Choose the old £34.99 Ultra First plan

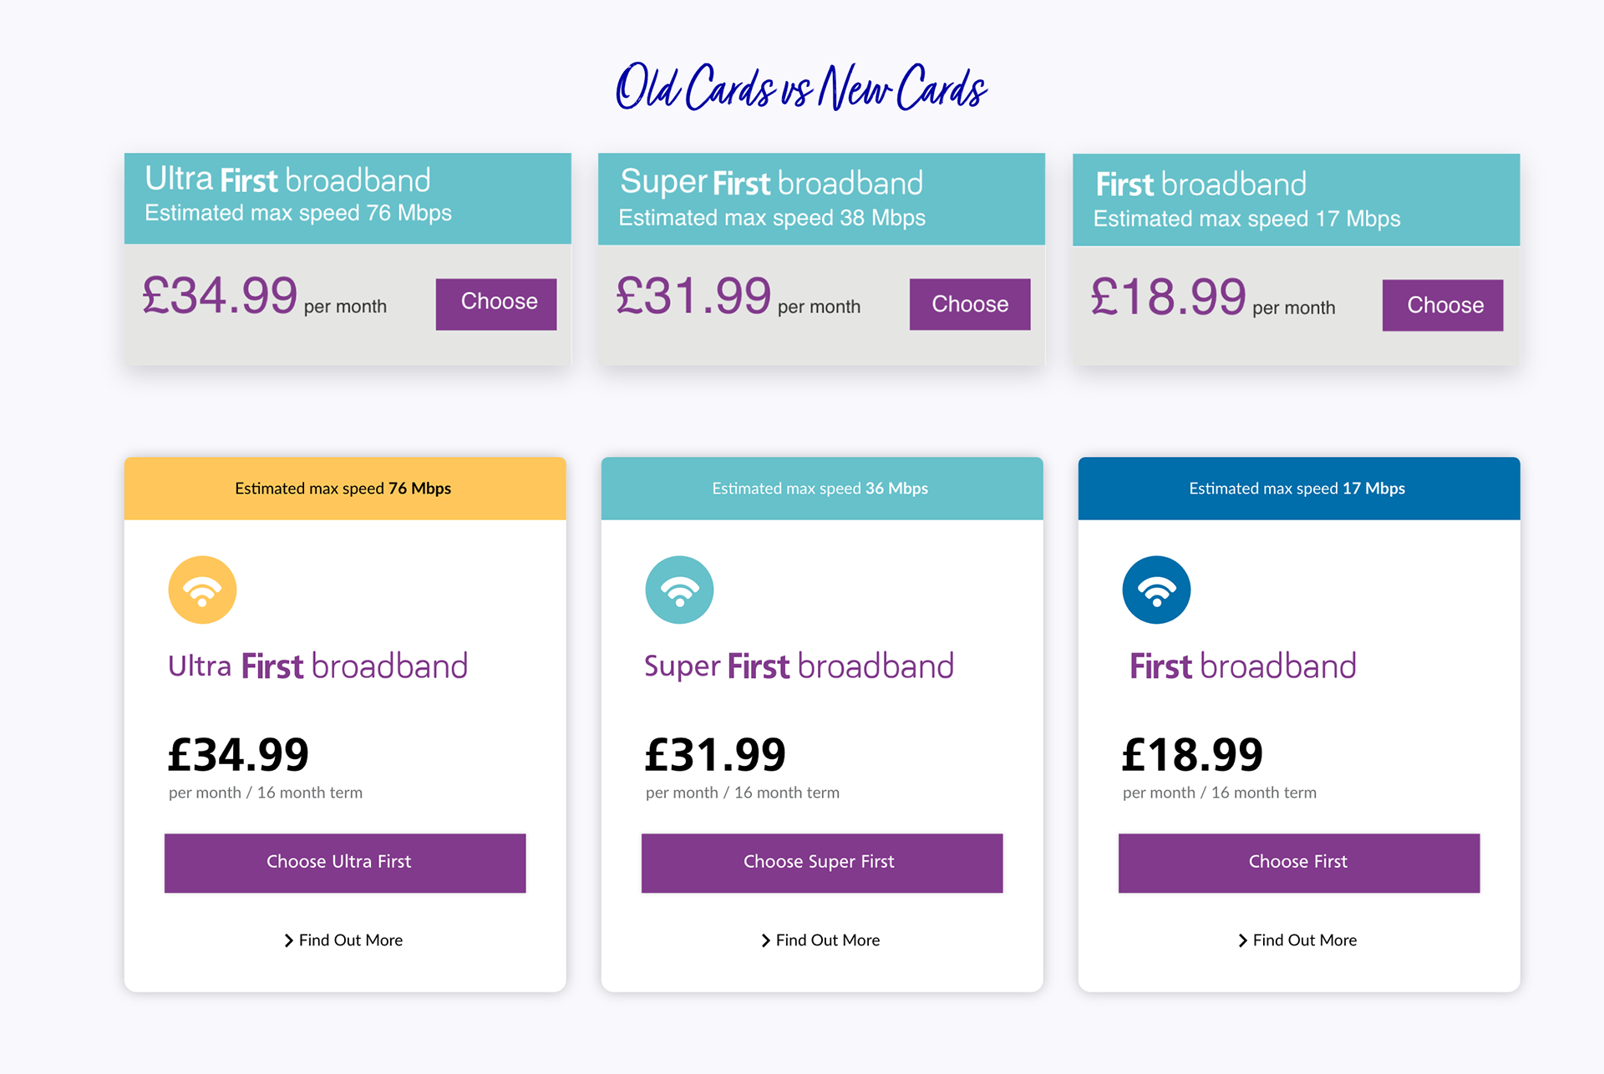(x=496, y=304)
